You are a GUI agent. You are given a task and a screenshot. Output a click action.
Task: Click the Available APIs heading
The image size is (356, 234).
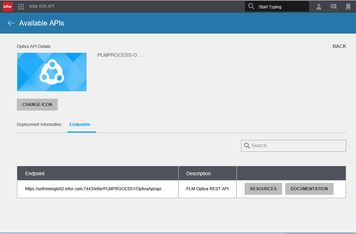tap(42, 23)
